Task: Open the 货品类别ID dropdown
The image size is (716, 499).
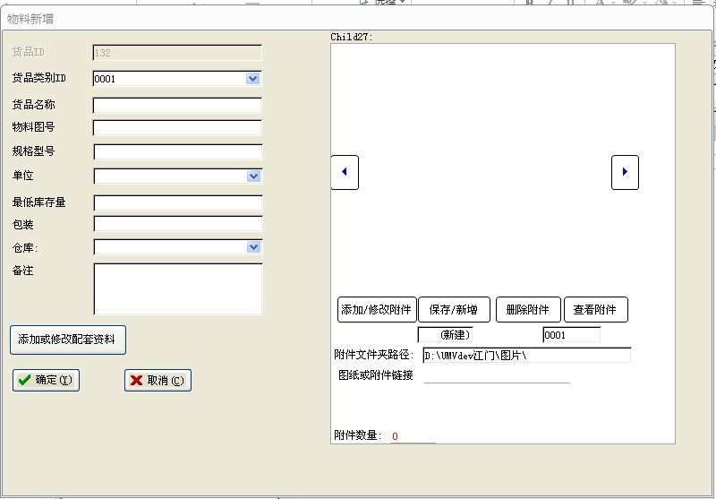Action: pyautogui.click(x=252, y=79)
